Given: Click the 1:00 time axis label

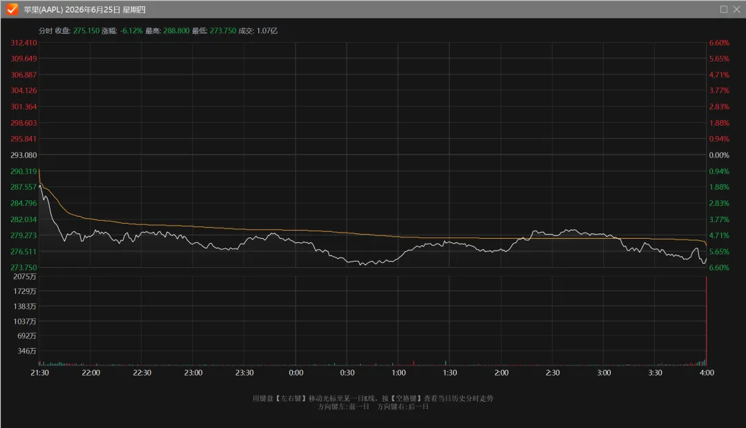Looking at the screenshot, I should 399,373.
